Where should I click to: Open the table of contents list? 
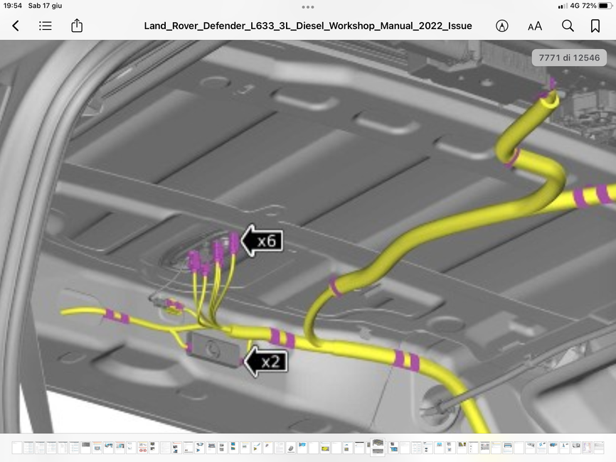click(x=46, y=26)
